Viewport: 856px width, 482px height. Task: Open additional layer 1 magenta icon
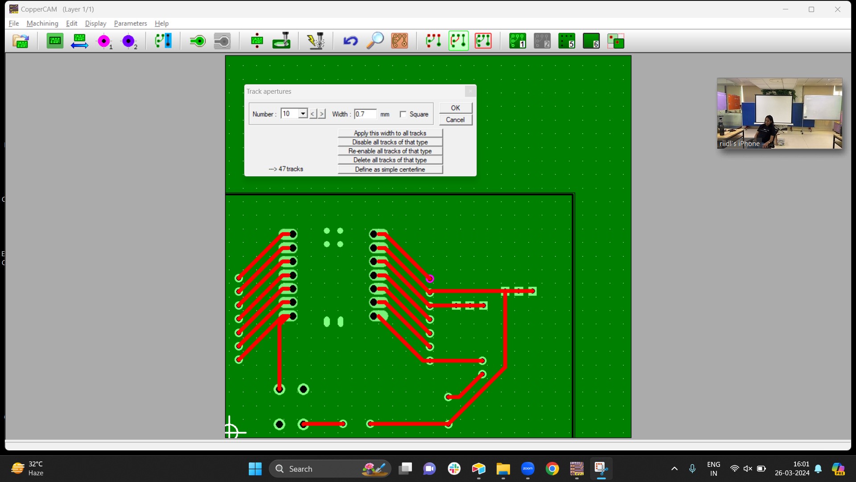point(104,42)
